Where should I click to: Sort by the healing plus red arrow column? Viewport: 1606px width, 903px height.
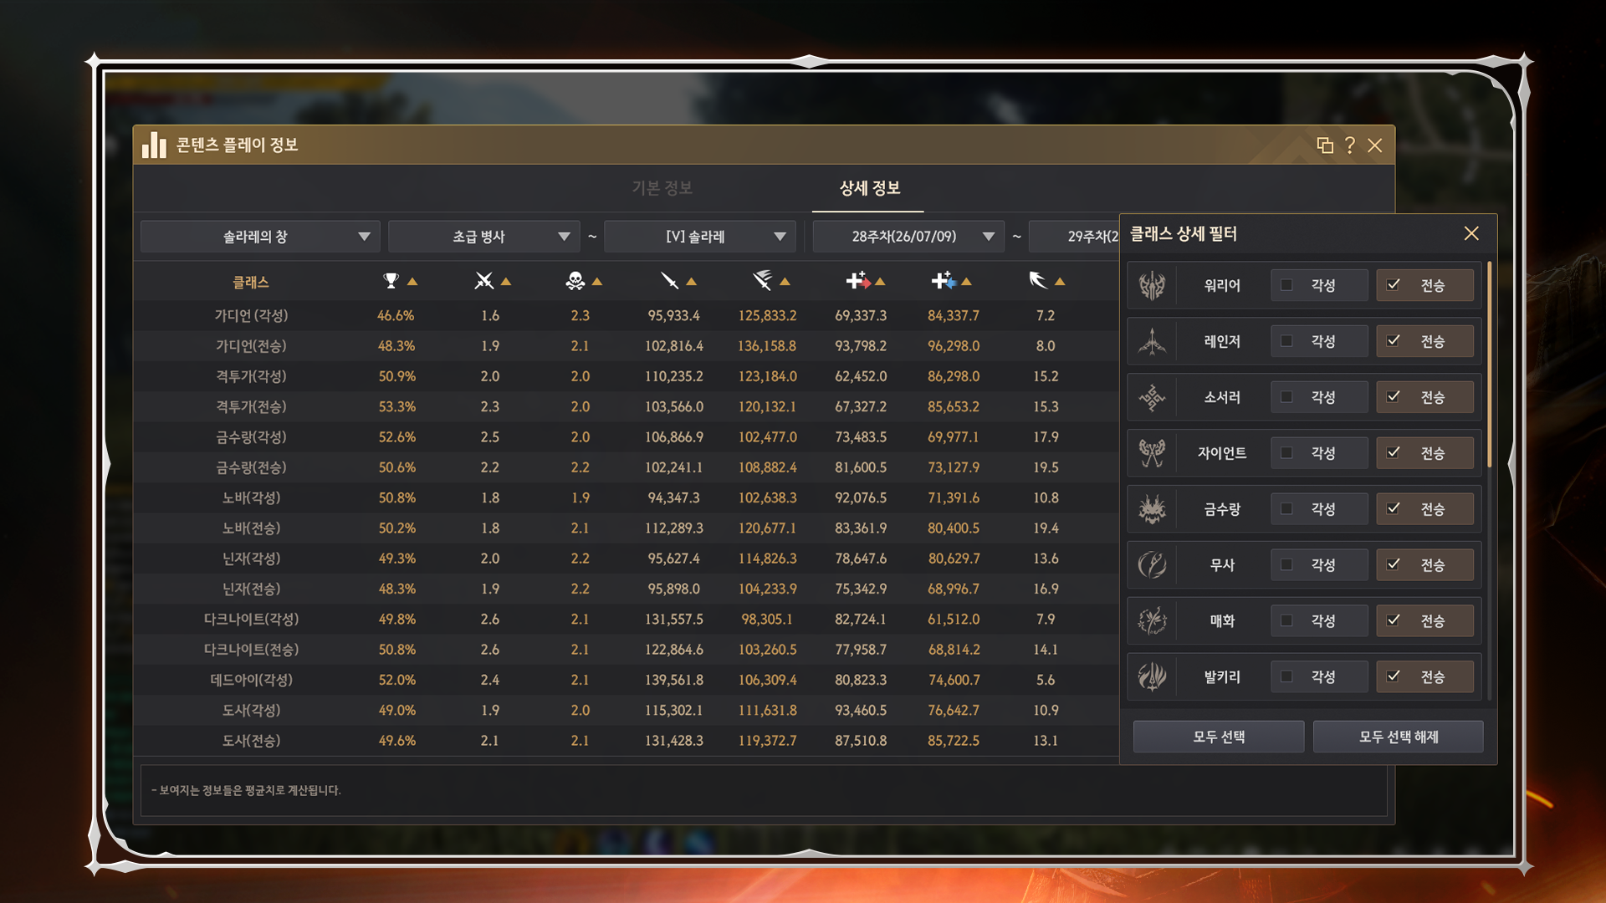tap(857, 282)
